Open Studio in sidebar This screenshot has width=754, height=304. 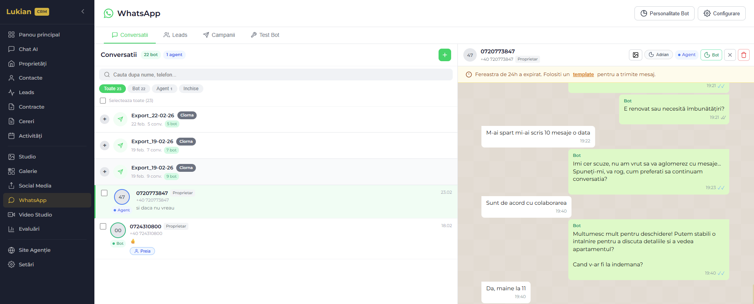click(47, 157)
